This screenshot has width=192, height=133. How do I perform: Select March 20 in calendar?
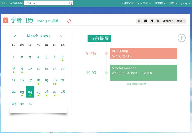55,80
